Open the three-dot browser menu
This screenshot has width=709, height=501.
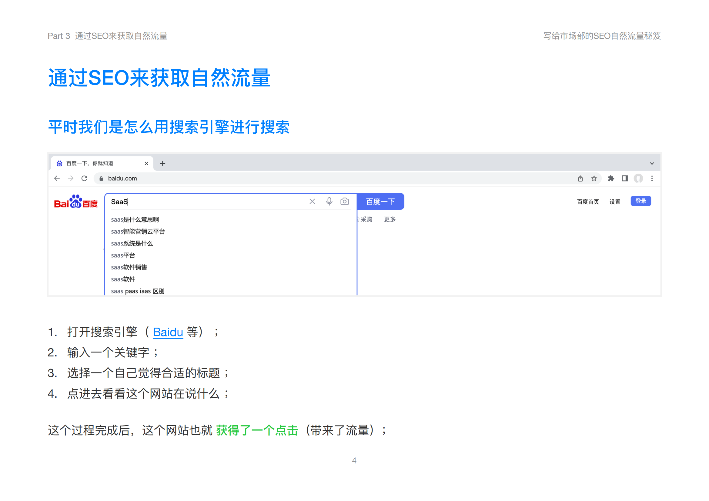652,179
